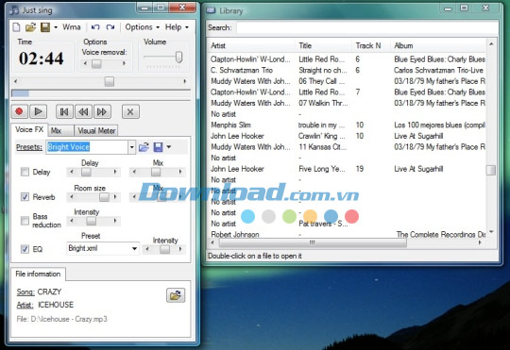The height and width of the screenshot is (350, 510).
Task: Save the current preset with the blue disk icon
Action: coord(158,147)
